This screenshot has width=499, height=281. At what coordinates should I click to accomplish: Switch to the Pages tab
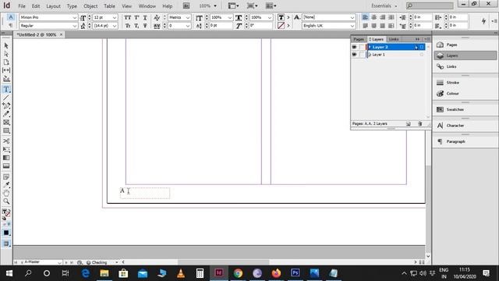359,39
